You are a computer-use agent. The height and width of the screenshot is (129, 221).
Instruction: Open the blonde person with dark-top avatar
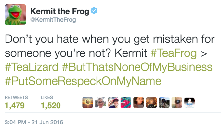[151, 102]
